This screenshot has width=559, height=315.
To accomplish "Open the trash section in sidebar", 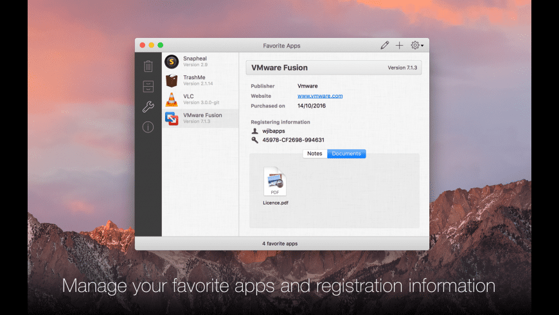I will (x=148, y=66).
